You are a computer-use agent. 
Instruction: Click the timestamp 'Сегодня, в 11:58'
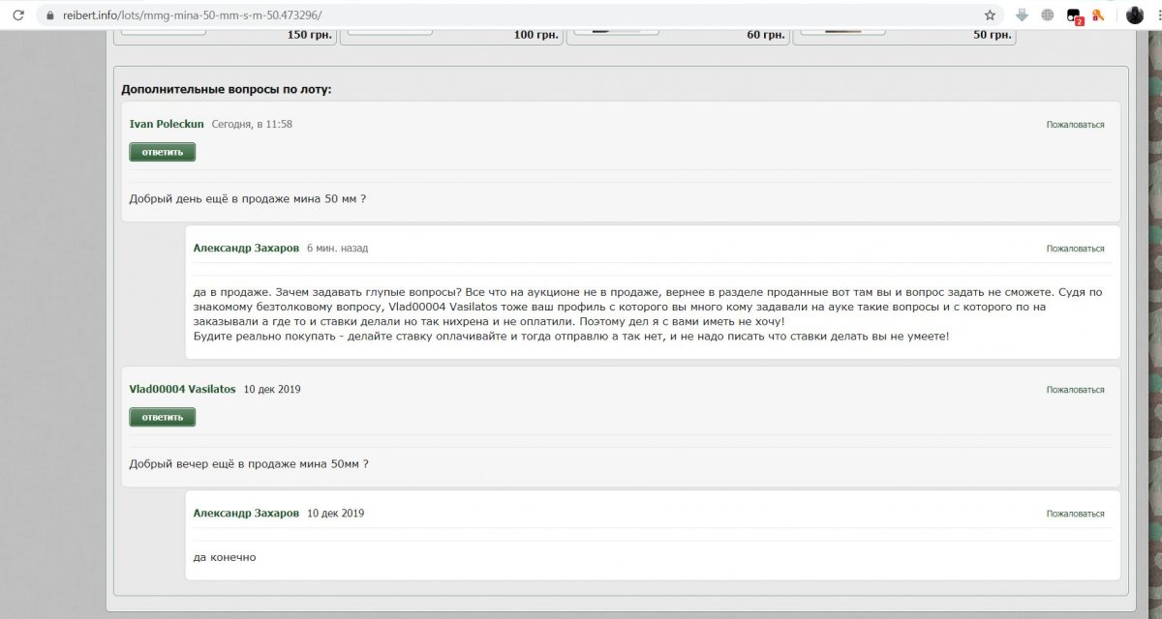[x=252, y=124]
